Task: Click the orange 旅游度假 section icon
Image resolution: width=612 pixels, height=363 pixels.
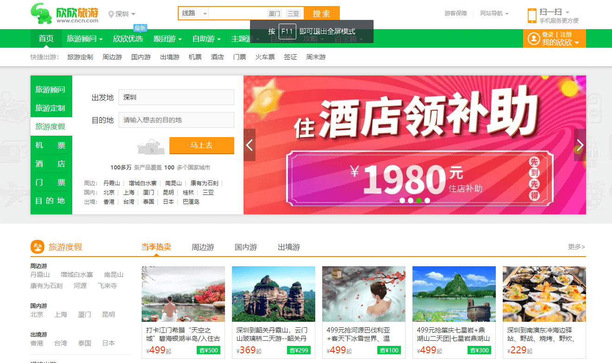Action: (37, 247)
